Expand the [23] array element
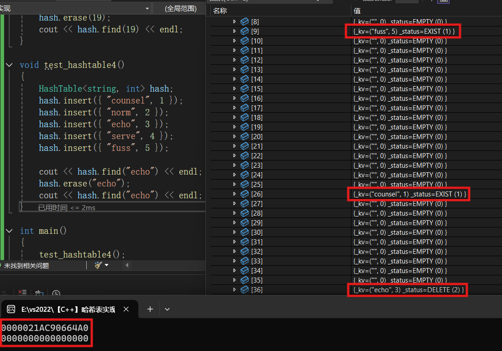Screen dimensions: 502x351 (235, 165)
